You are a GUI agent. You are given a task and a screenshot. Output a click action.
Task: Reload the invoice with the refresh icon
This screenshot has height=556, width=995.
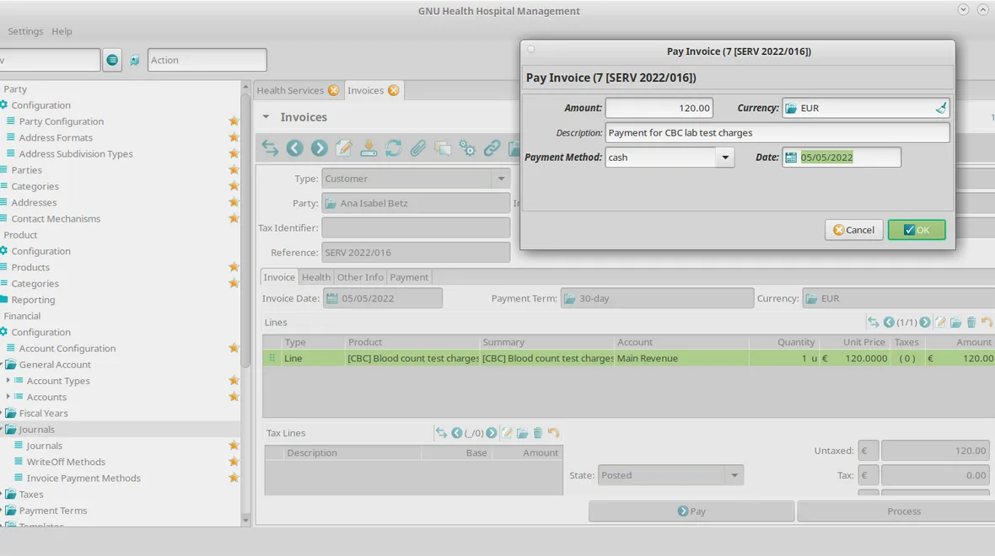pyautogui.click(x=394, y=148)
